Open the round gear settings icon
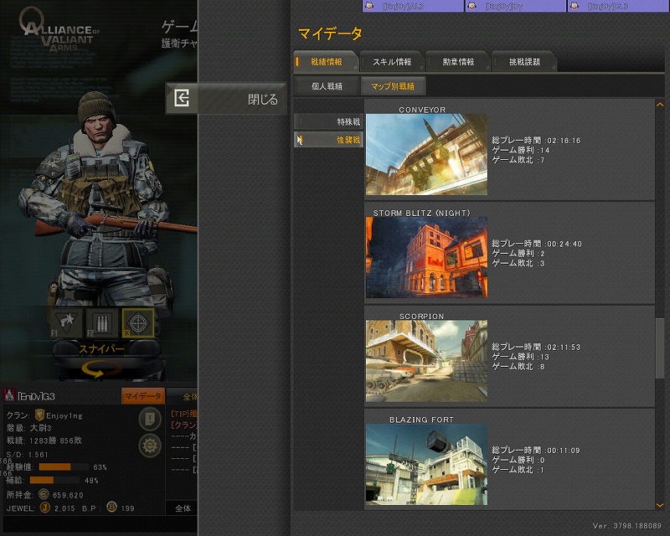670x536 pixels. pyautogui.click(x=151, y=445)
